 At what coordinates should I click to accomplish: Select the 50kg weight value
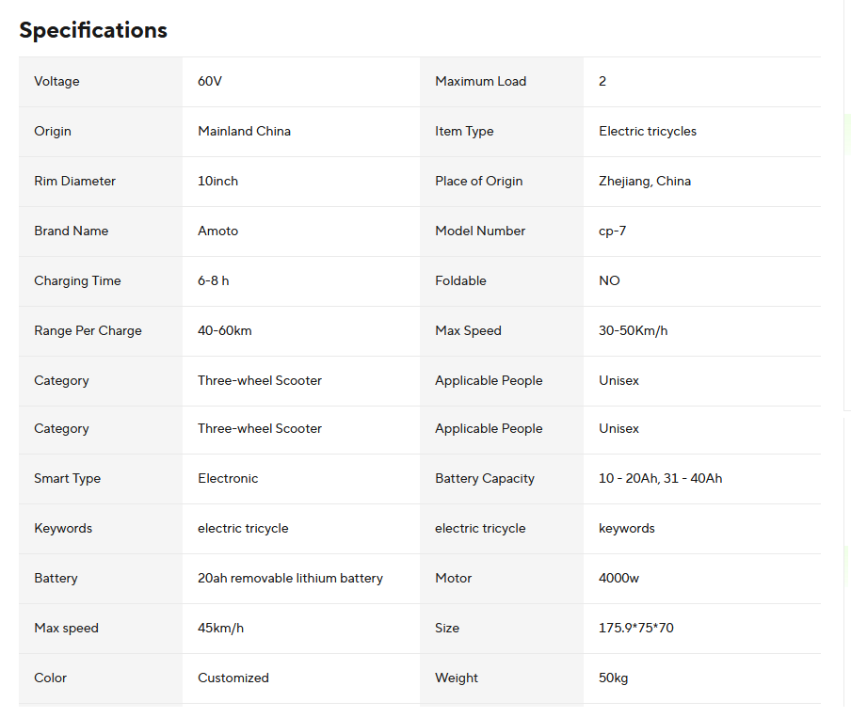(x=613, y=678)
